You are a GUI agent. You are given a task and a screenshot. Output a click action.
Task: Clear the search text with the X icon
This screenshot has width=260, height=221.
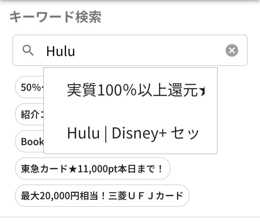(232, 50)
